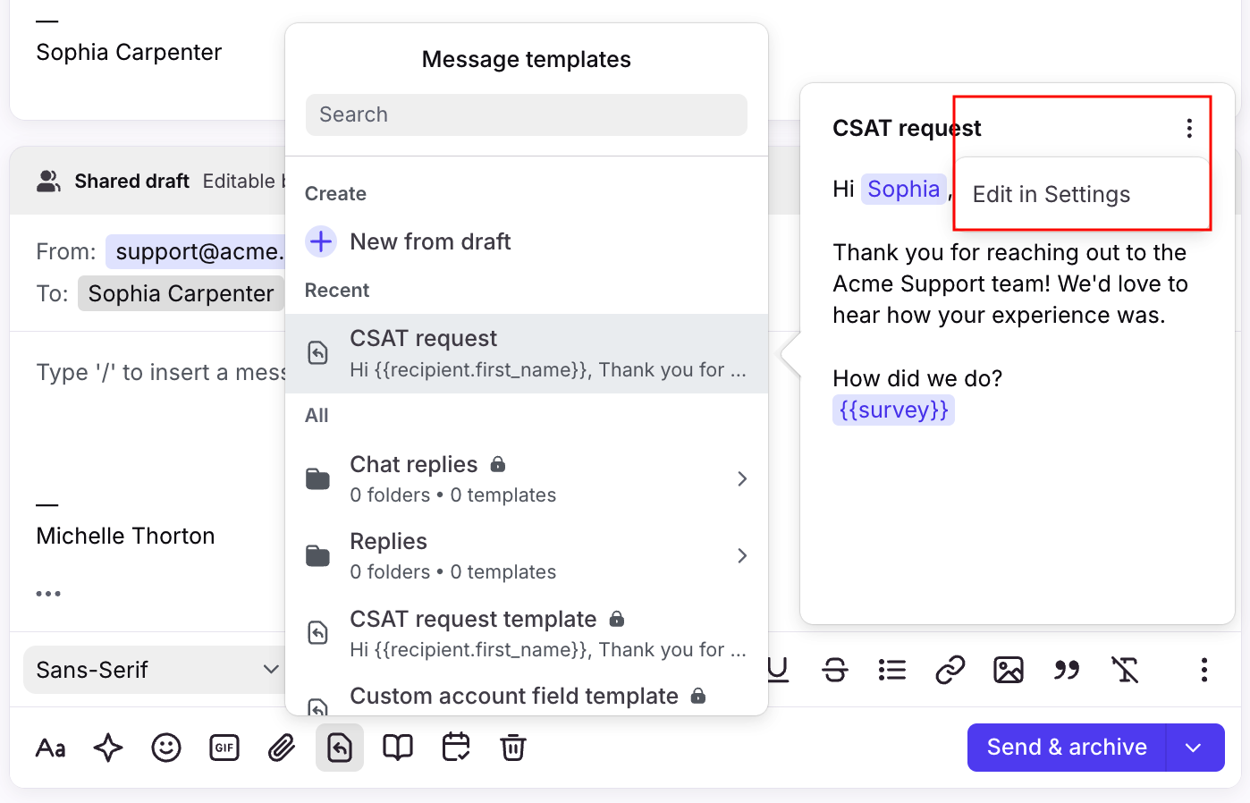Viewport: 1250px width, 803px height.
Task: Insert a hyperlink
Action: pyautogui.click(x=950, y=670)
